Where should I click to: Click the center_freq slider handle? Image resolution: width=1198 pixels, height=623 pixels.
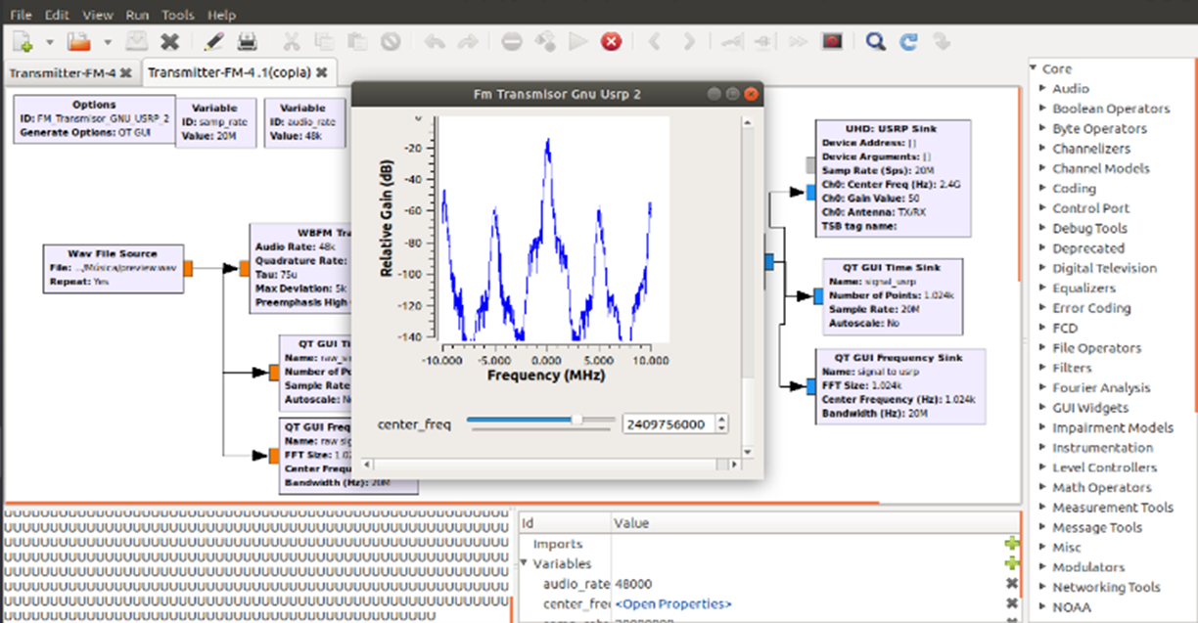576,420
